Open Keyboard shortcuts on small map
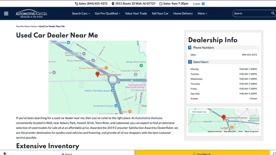276x155 pixels. [215, 131]
